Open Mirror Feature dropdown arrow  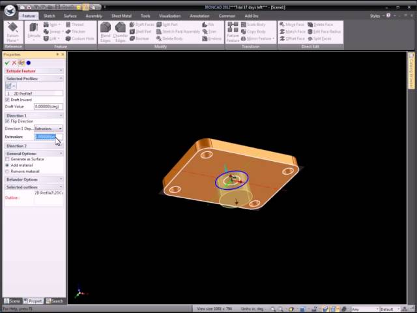pos(274,38)
